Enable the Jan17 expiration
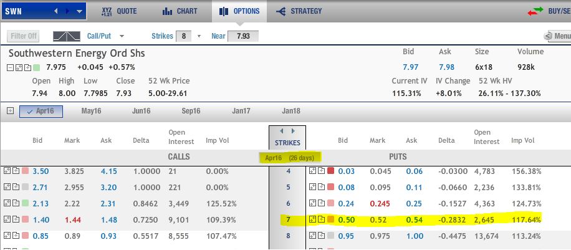 [240, 111]
